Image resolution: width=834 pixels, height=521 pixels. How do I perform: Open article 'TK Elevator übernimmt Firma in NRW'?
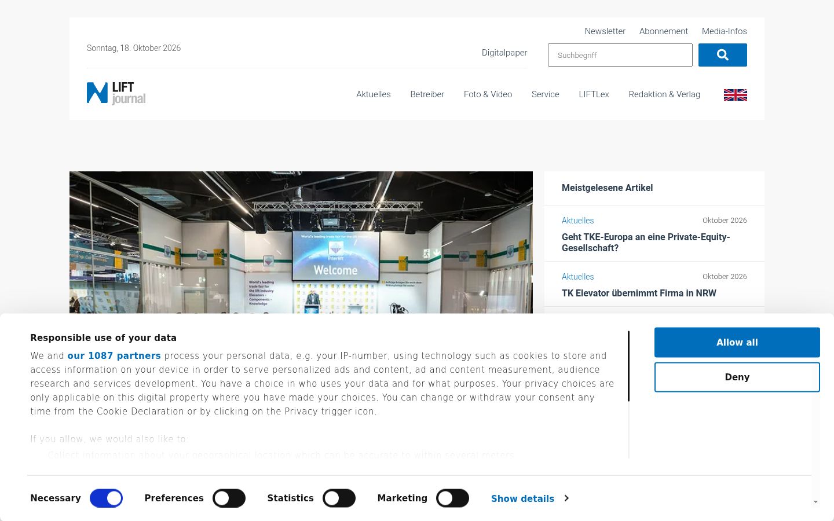[639, 293]
